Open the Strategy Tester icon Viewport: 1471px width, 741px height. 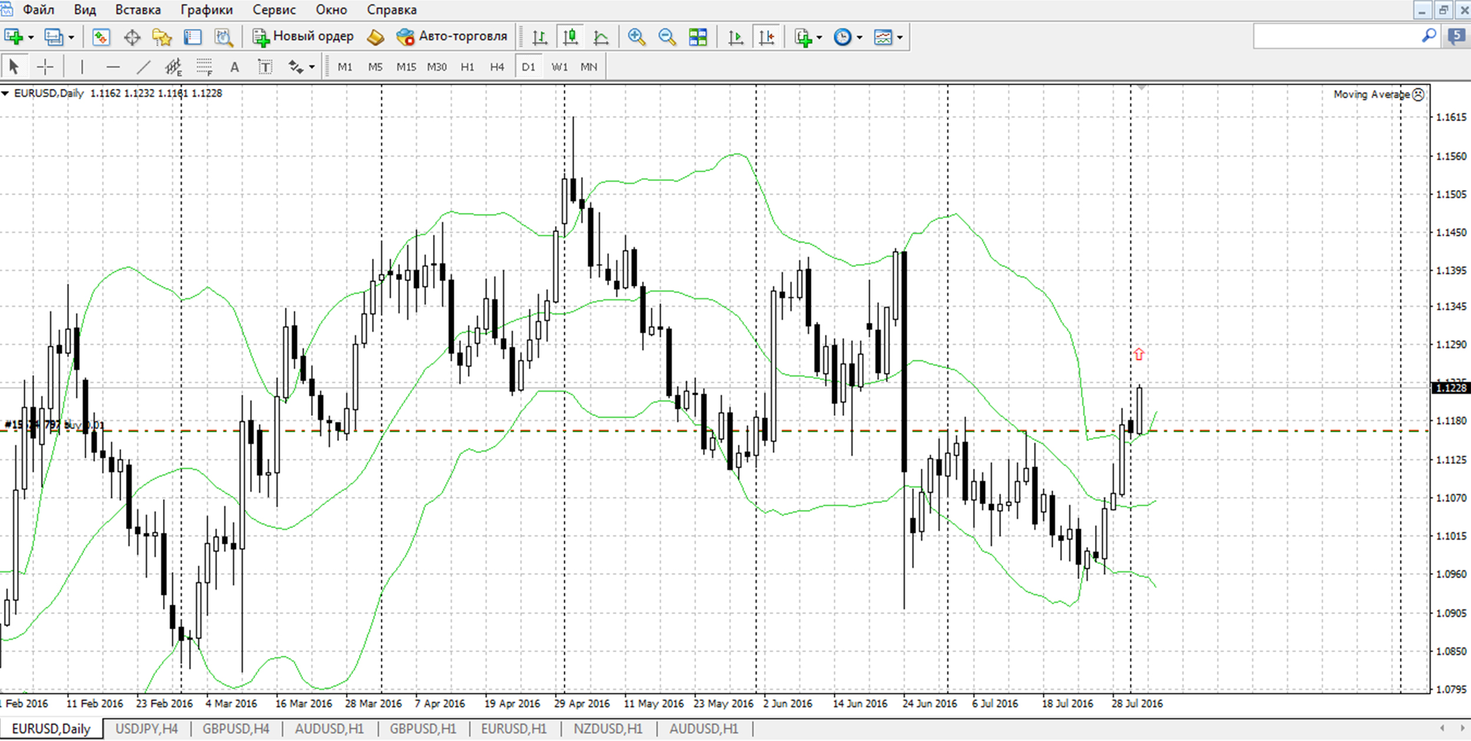(224, 37)
